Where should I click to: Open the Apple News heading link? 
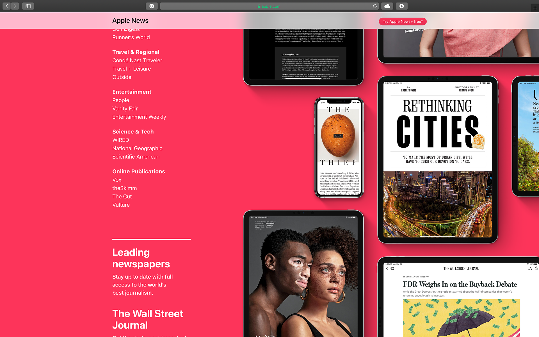130,21
